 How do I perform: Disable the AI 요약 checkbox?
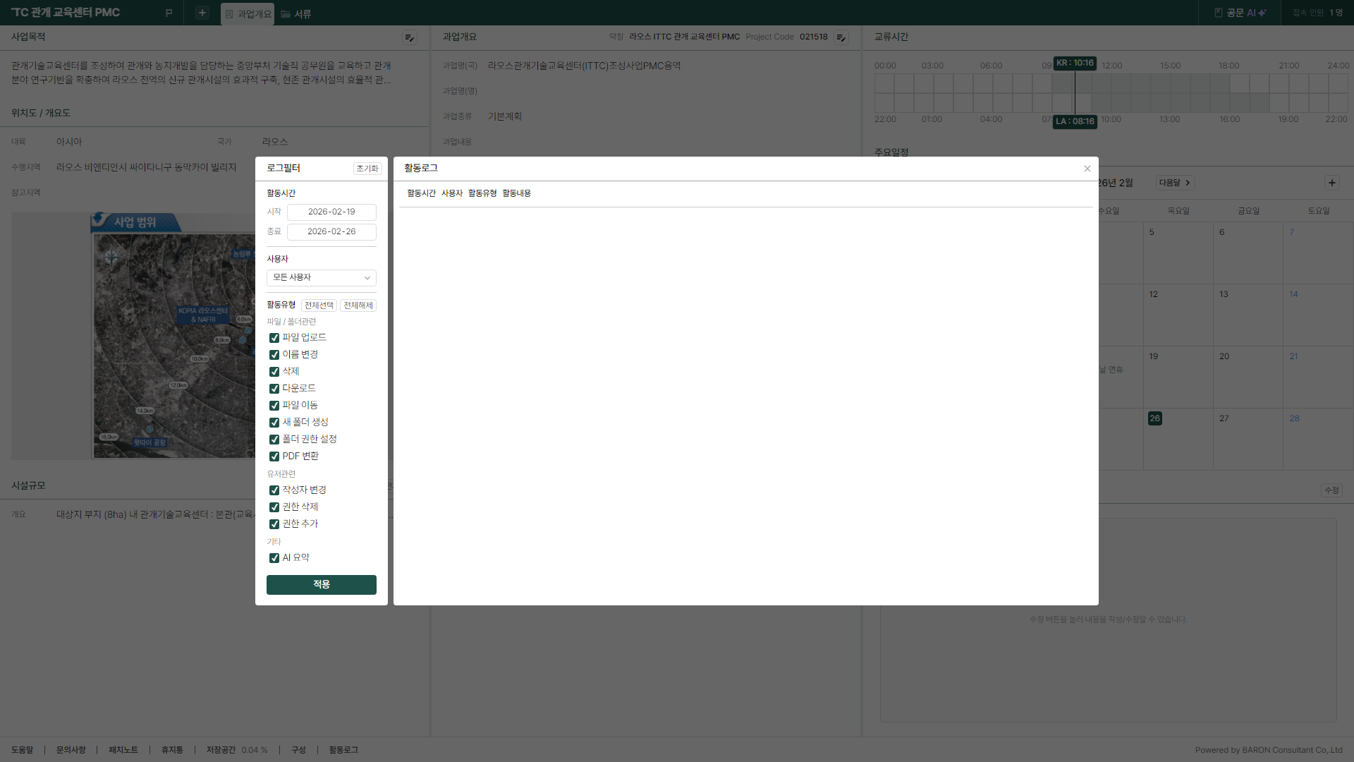click(274, 558)
